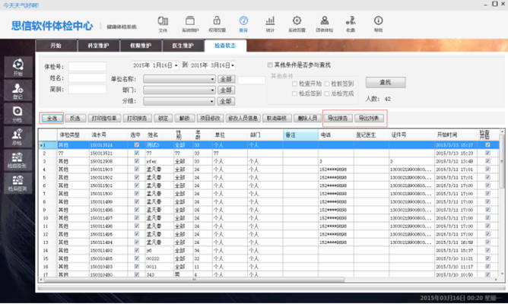Select row with 流水号 150312908

269,161
